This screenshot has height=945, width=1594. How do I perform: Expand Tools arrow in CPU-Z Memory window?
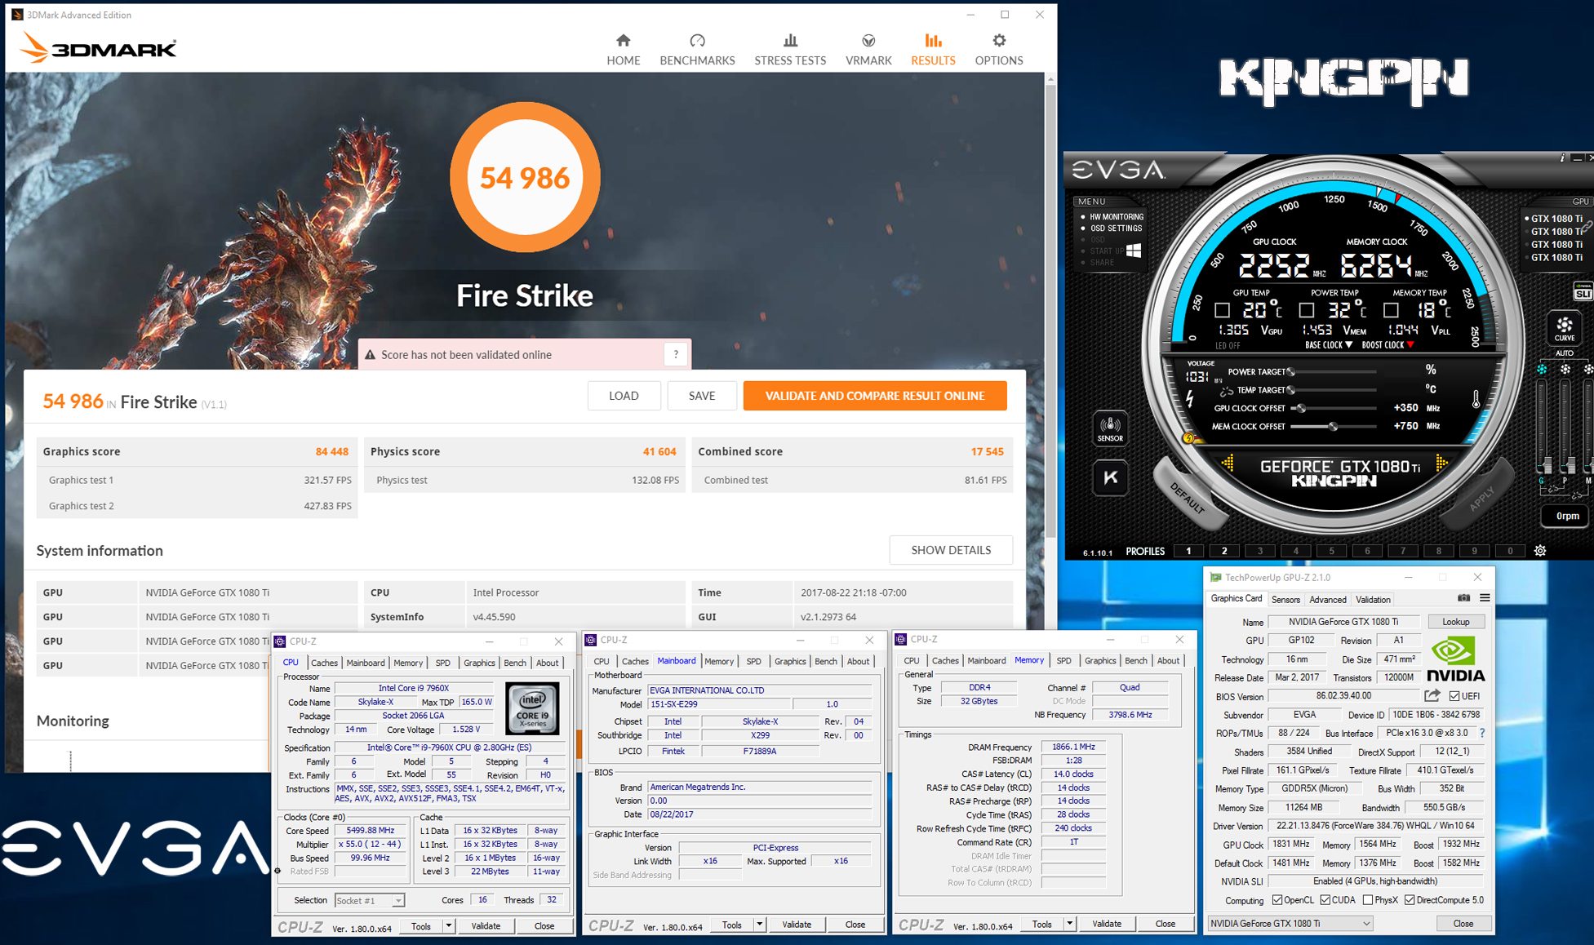1069,924
